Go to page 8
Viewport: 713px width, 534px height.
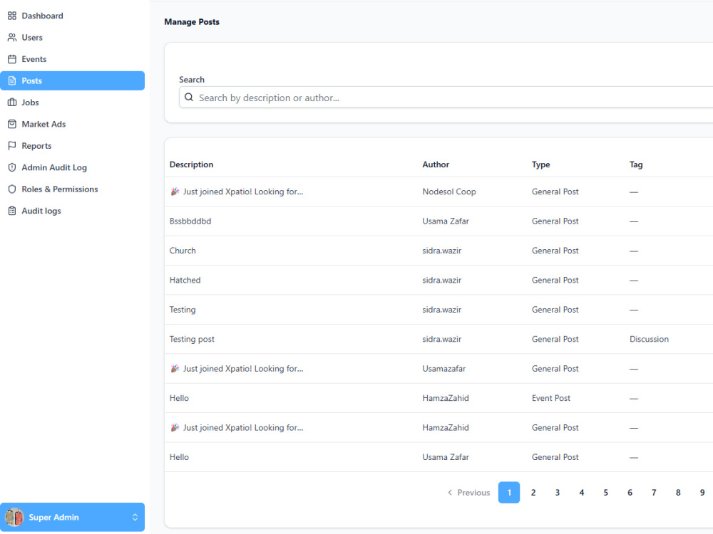tap(677, 493)
